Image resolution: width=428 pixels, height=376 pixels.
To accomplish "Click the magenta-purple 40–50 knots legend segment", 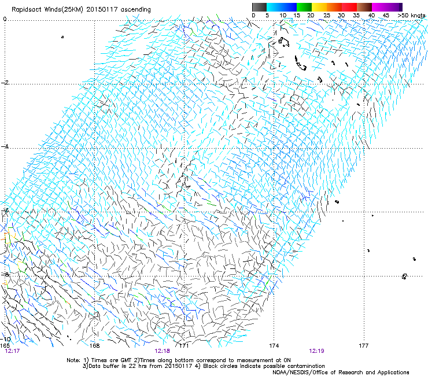I will pos(387,7).
